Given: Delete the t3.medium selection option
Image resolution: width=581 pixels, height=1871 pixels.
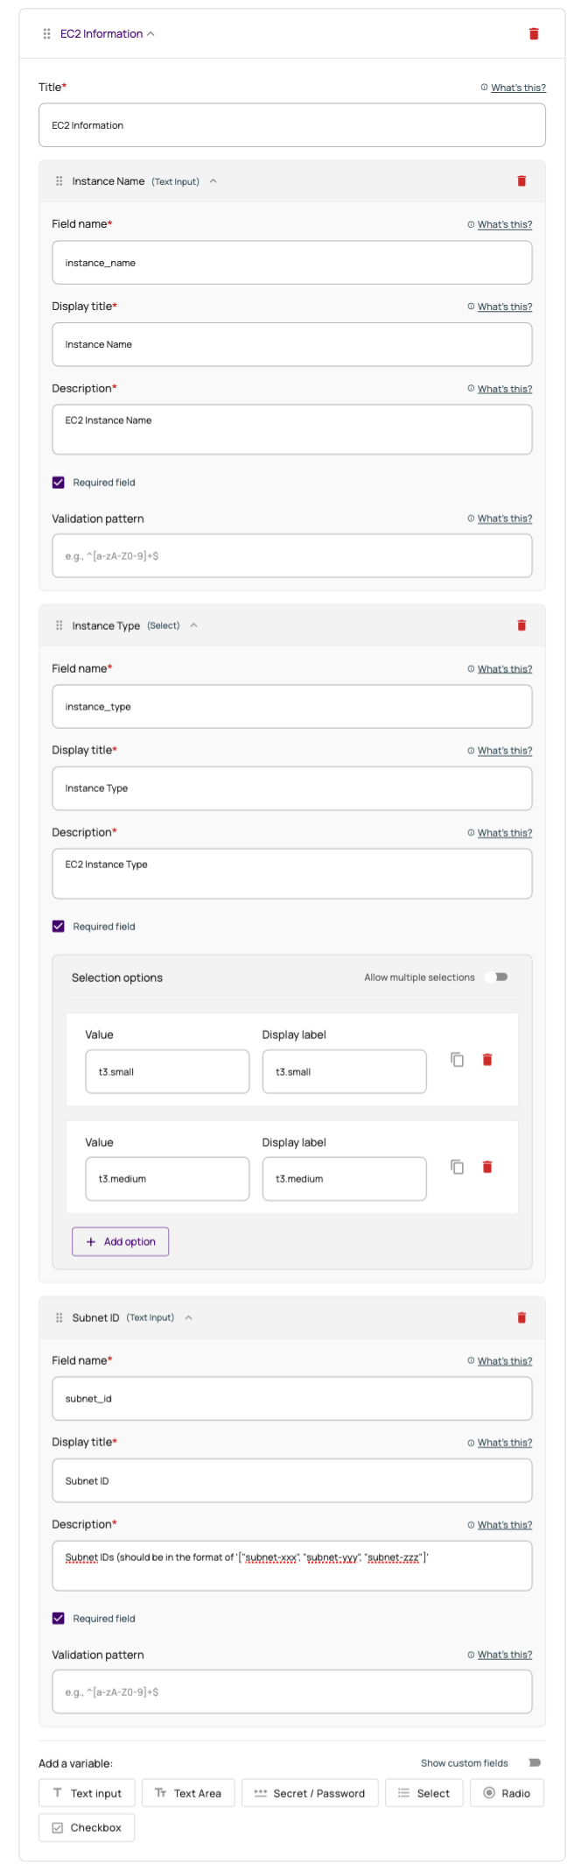Looking at the screenshot, I should coord(487,1166).
